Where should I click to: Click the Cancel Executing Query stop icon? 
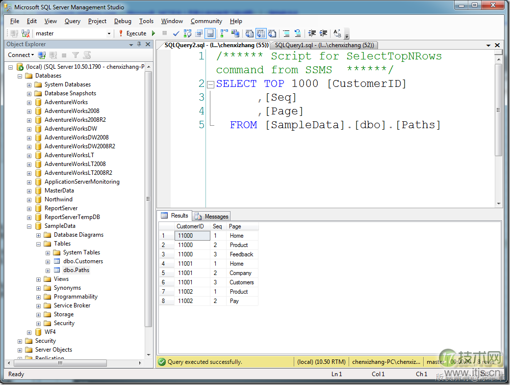165,33
